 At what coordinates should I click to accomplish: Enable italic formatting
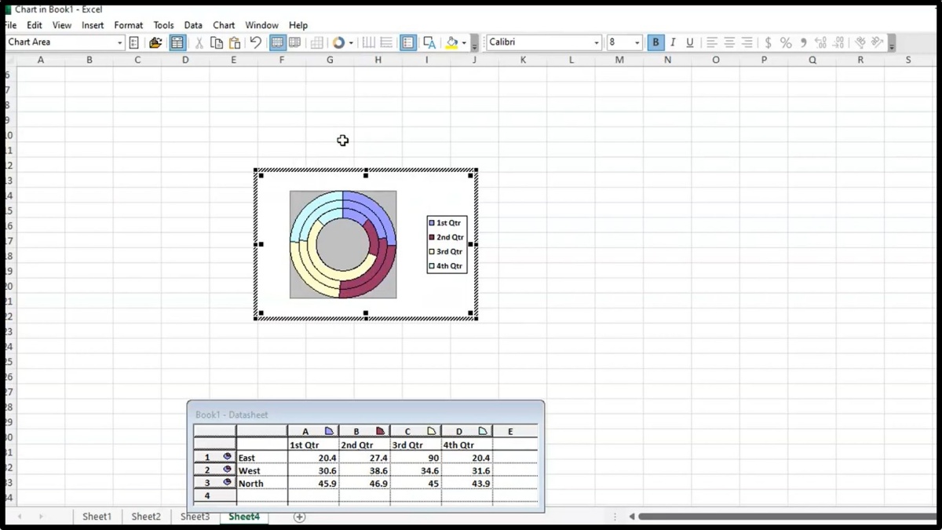tap(673, 42)
